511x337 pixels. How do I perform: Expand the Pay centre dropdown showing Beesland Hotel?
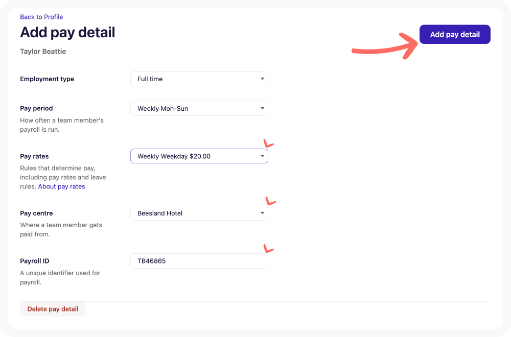(x=199, y=213)
